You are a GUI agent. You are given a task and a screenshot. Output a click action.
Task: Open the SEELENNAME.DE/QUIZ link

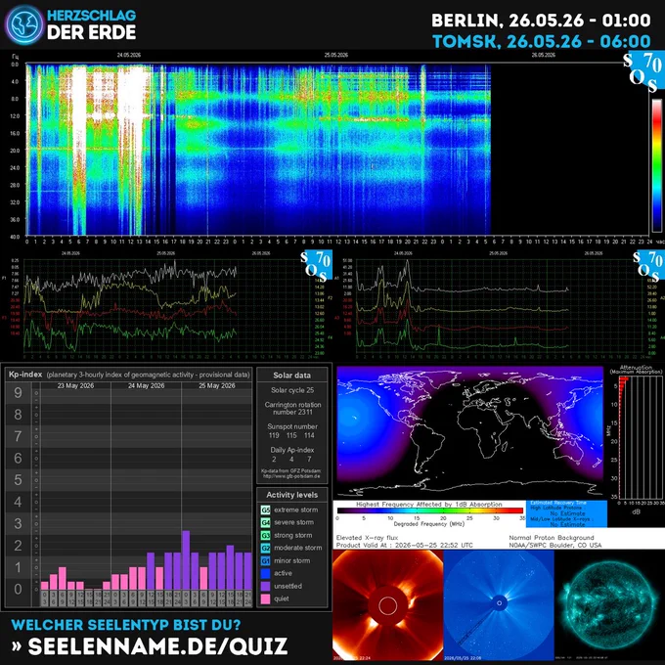[157, 646]
